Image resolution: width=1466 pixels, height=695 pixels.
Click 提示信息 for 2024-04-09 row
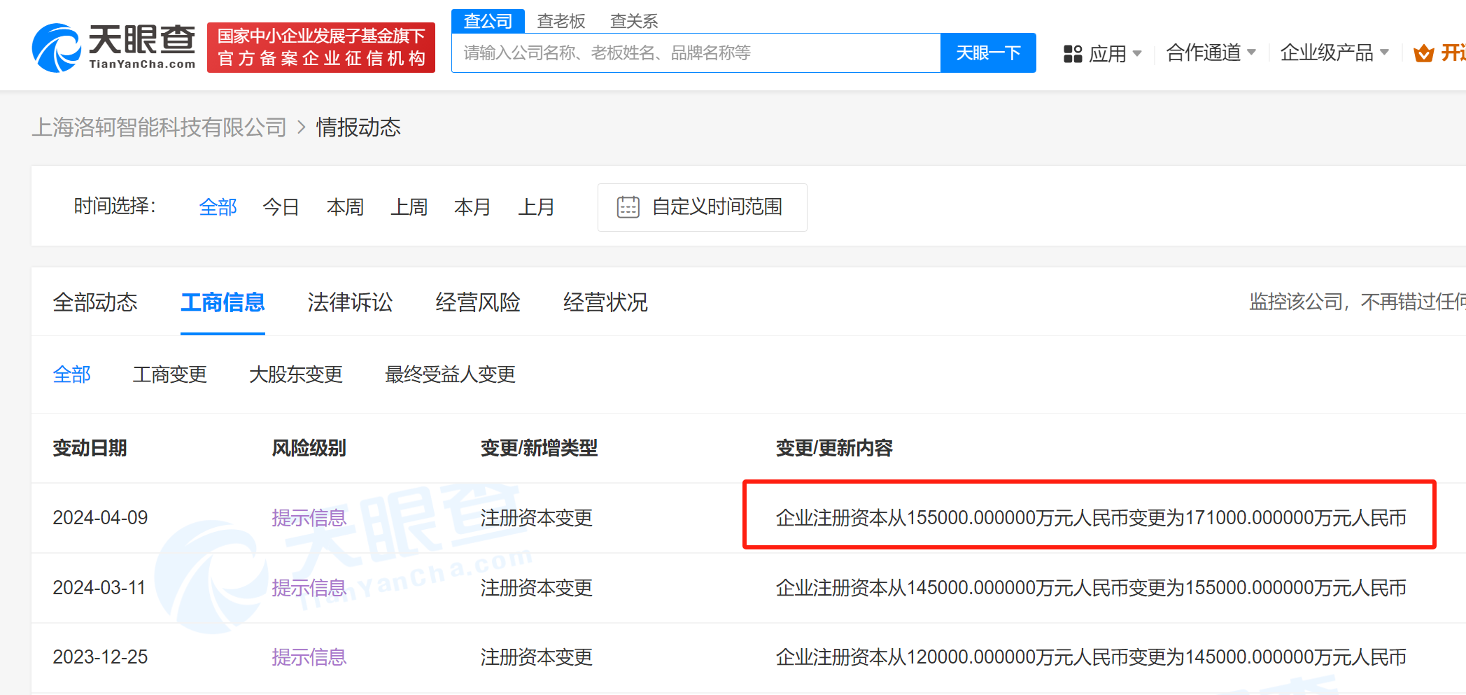click(x=309, y=518)
